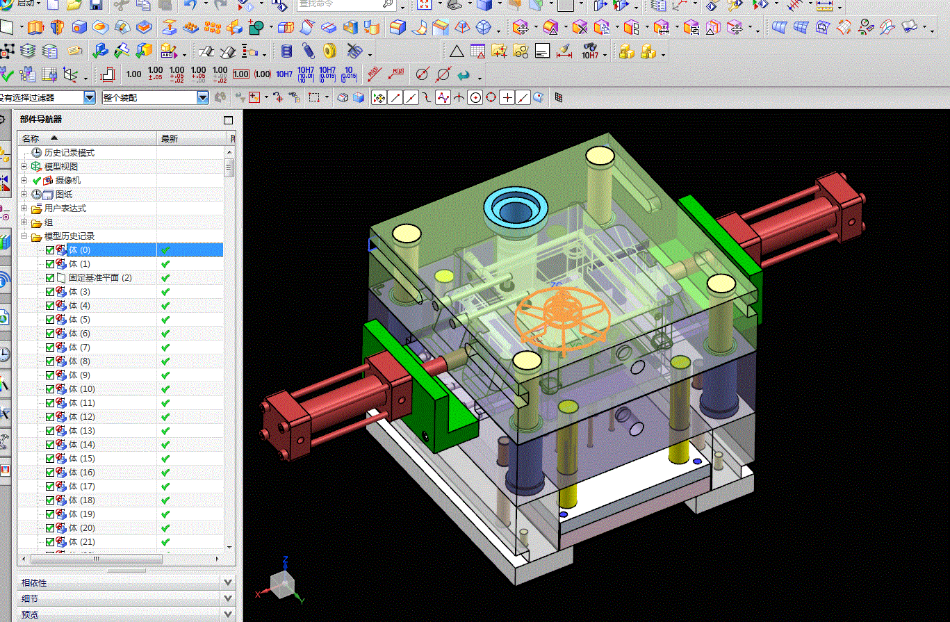The width and height of the screenshot is (950, 622).
Task: Collapse the 模型历史记录 tree node
Action: (x=24, y=236)
